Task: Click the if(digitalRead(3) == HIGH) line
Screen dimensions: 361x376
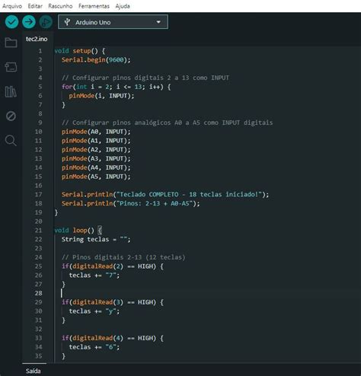Action: coord(113,302)
